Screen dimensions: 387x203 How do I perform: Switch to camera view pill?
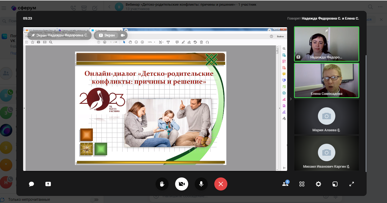point(123,35)
